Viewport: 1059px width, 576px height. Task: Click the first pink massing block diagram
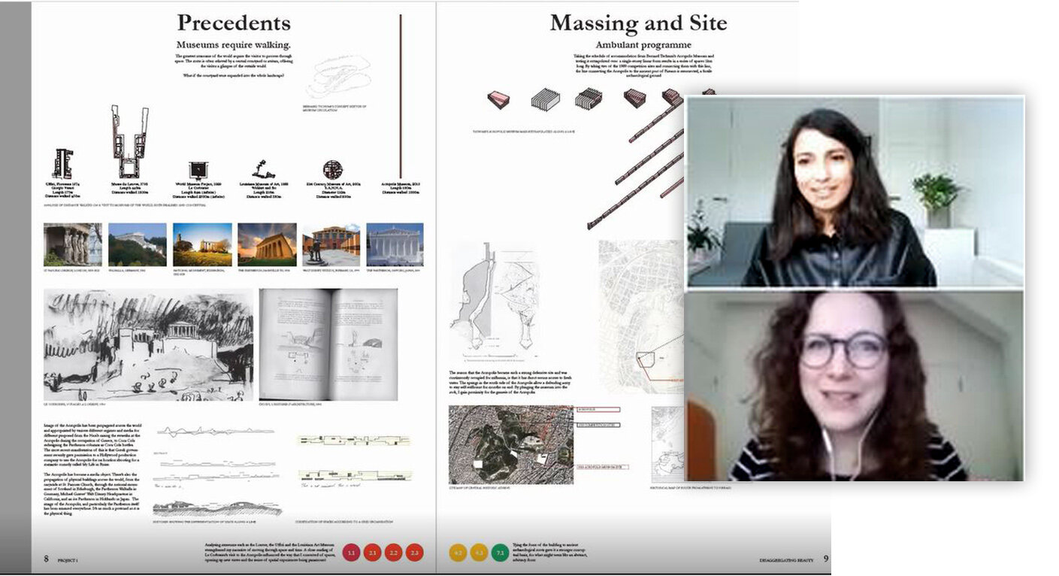(498, 99)
